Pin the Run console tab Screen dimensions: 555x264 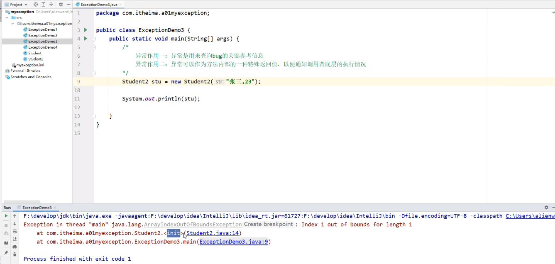coord(6,252)
